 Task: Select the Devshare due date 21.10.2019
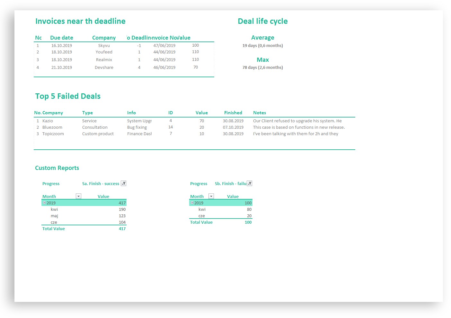coord(62,67)
